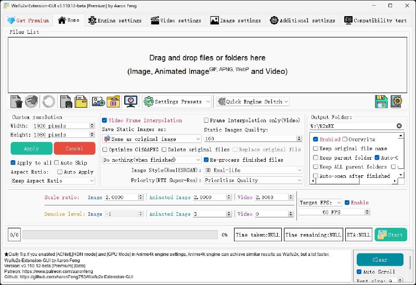Screen dimensions: 416x285
Task: Expand the Quick Engine Switch dropdown
Action: tap(253, 101)
